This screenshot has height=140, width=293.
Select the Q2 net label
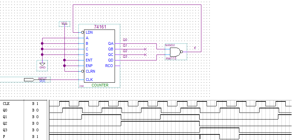[x=125, y=51]
